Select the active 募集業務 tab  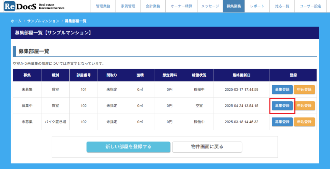[x=234, y=6]
